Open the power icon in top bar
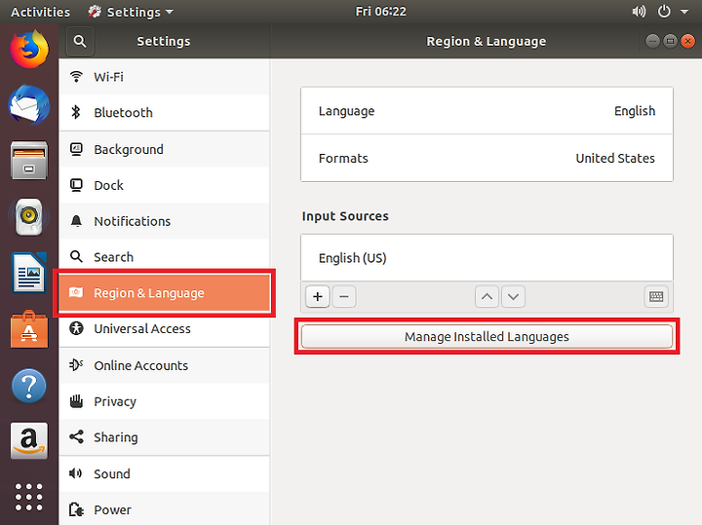This screenshot has height=525, width=702. tap(664, 12)
